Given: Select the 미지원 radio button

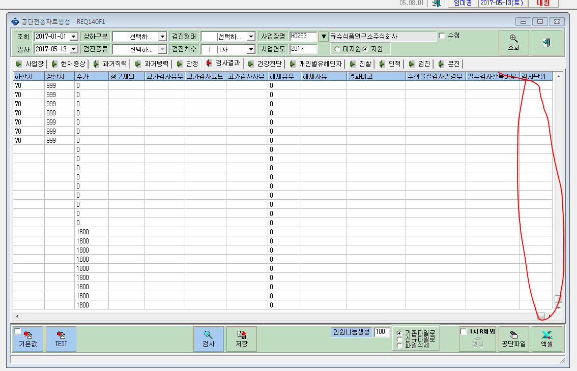Looking at the screenshot, I should pyautogui.click(x=337, y=49).
